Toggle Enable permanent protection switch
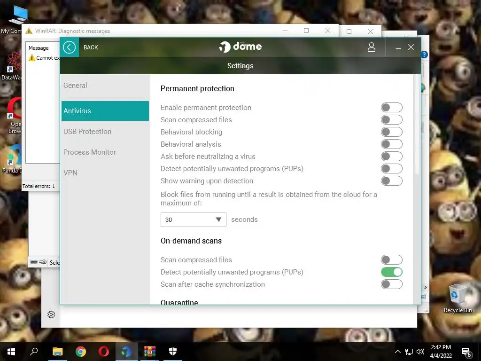 click(x=391, y=108)
